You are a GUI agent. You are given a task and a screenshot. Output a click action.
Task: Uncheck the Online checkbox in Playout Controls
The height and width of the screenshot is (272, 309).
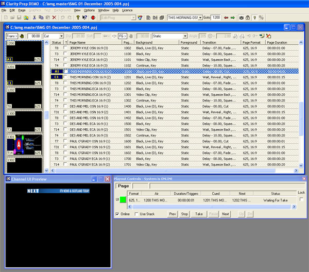coord(117,214)
